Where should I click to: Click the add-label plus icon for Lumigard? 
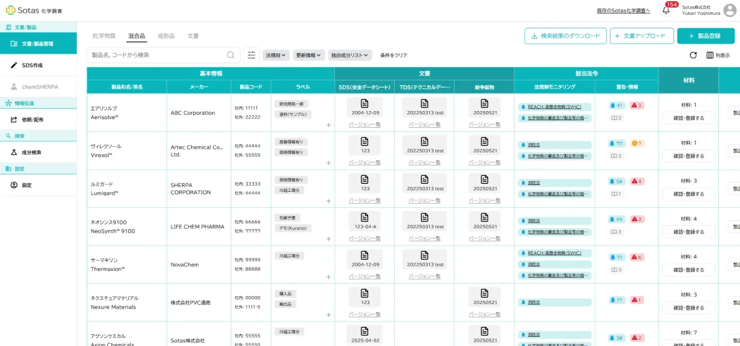(328, 201)
